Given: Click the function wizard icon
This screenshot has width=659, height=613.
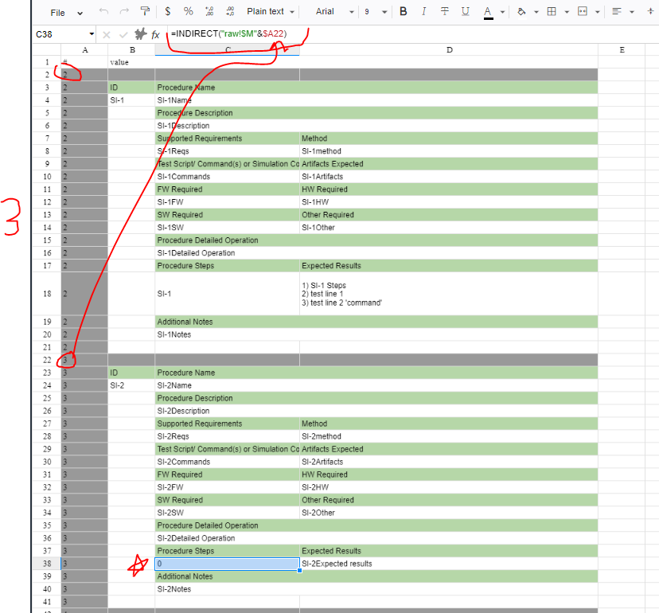Looking at the screenshot, I should point(140,34).
